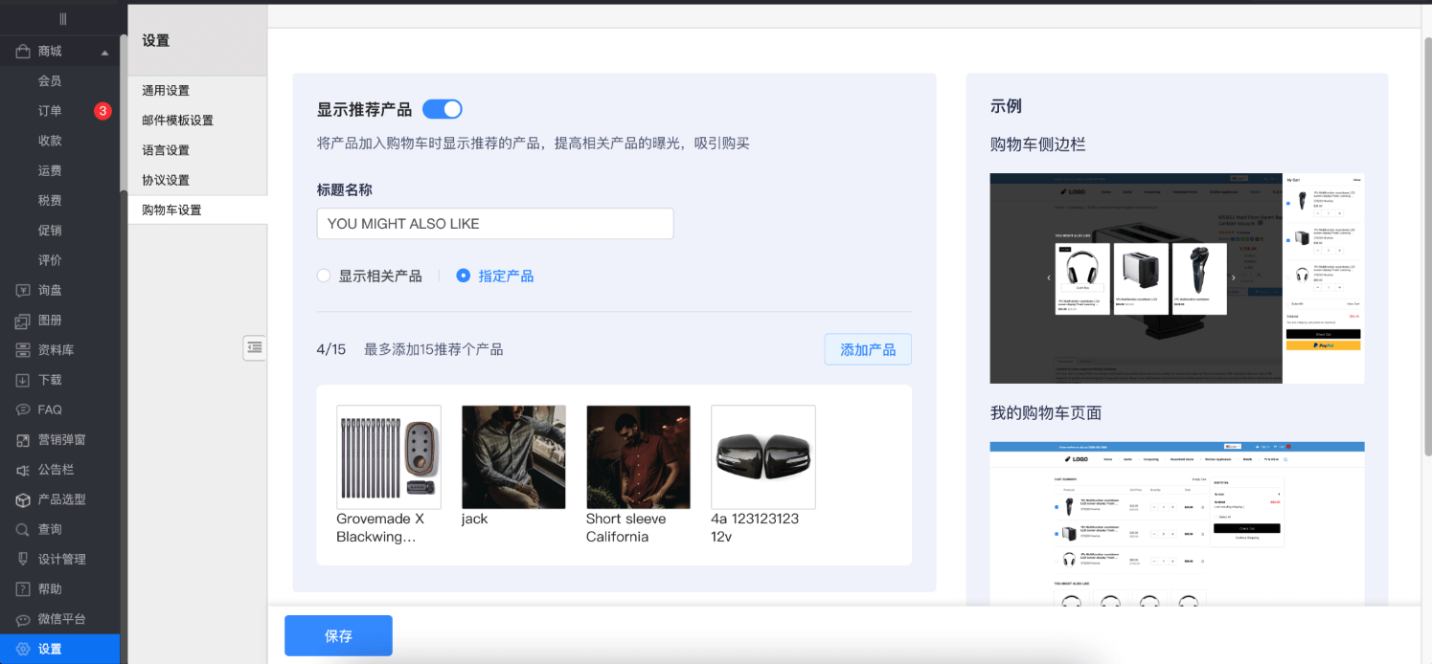The height and width of the screenshot is (664, 1432).
Task: Click the 标题名称 text input field
Action: pyautogui.click(x=495, y=224)
